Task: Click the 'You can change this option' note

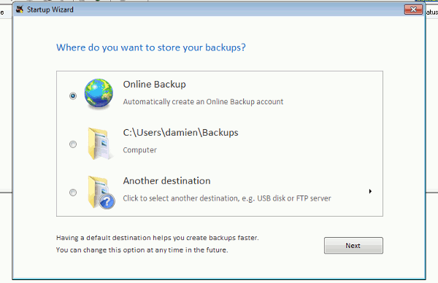Action: [142, 249]
